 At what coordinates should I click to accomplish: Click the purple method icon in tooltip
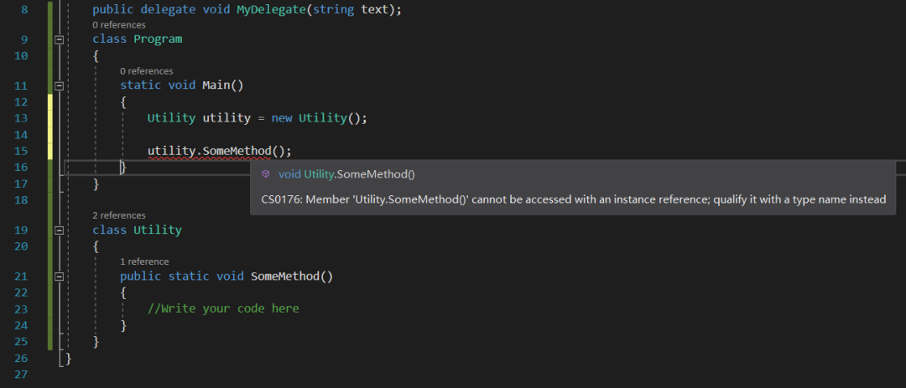(266, 173)
